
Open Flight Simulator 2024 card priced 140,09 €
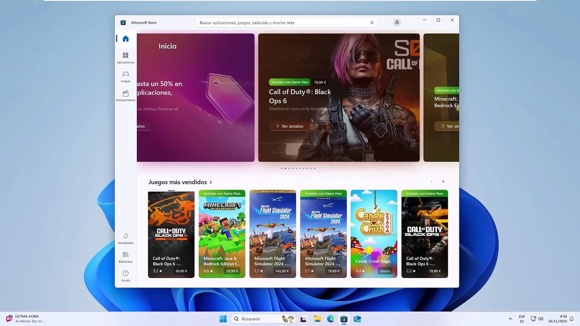[273, 234]
